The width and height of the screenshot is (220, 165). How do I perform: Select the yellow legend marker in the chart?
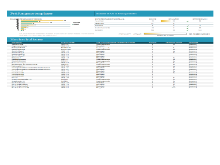pyautogui.click(x=72, y=23)
